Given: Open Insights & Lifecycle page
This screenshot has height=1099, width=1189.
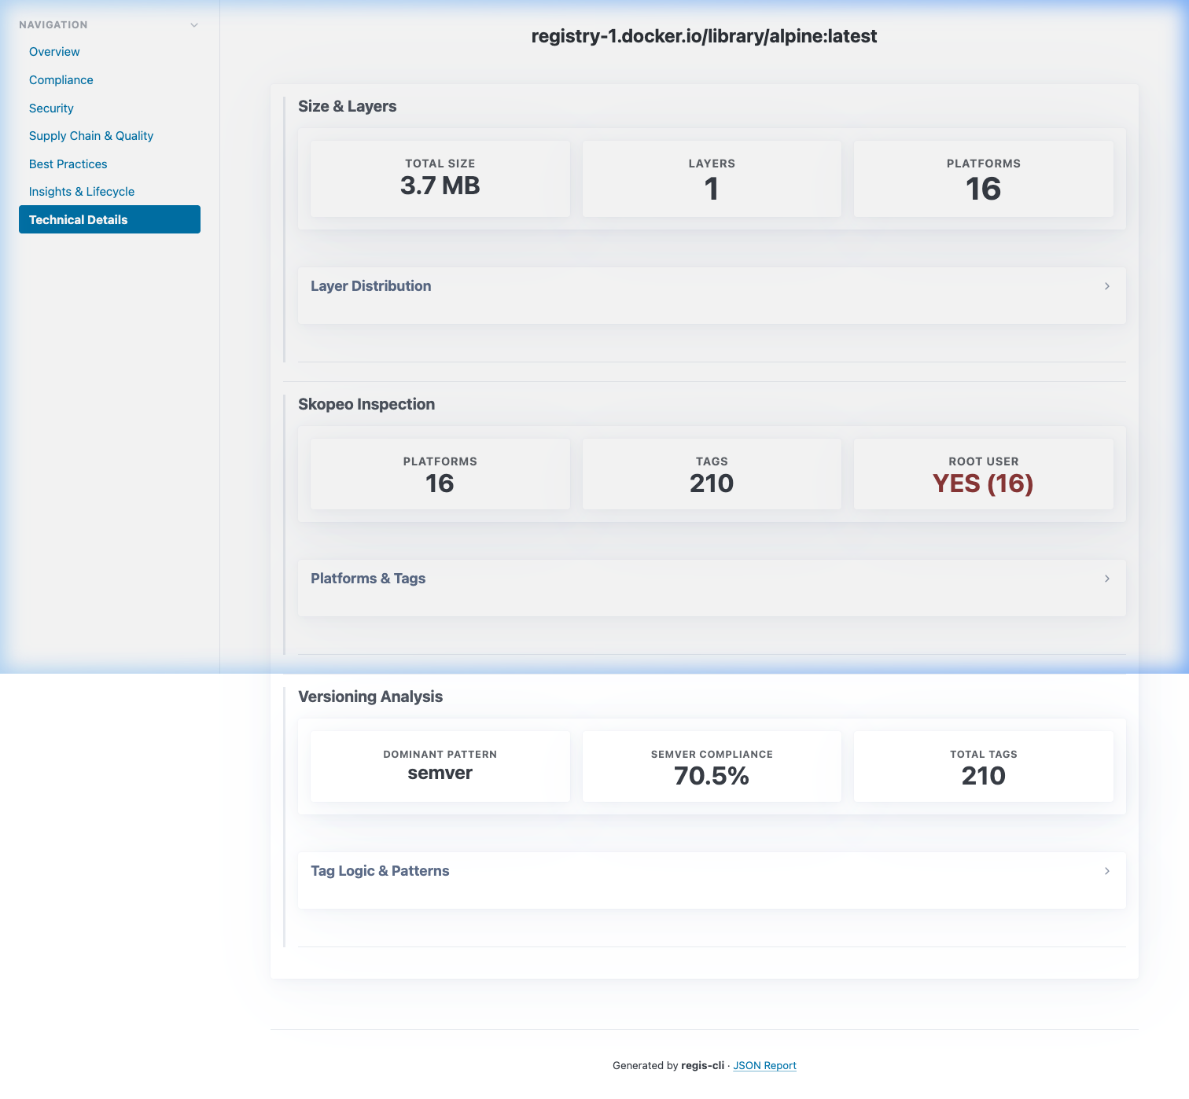Looking at the screenshot, I should [82, 192].
